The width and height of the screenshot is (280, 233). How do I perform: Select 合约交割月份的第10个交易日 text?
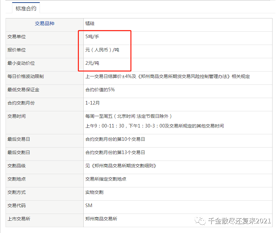pos(115,139)
